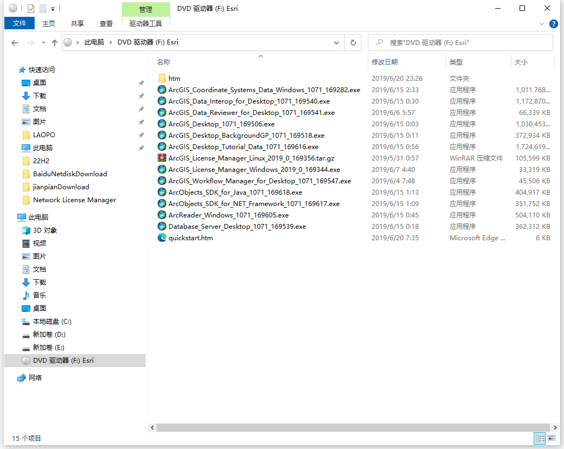Sort by the 类型 column header
The image size is (564, 449).
[456, 62]
